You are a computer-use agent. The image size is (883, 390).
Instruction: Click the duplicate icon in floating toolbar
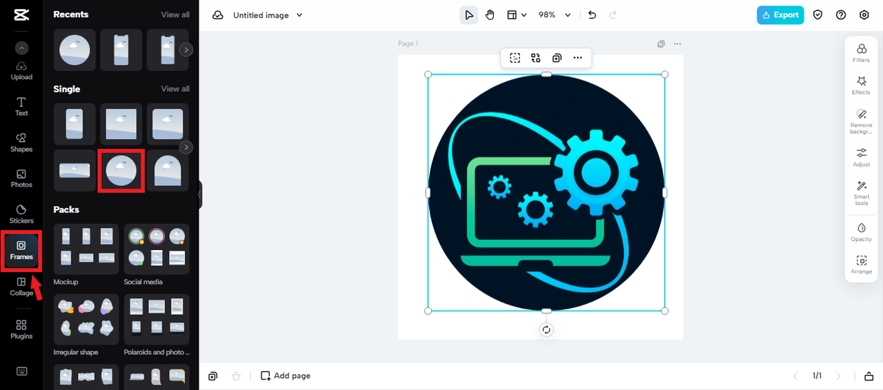tap(557, 58)
